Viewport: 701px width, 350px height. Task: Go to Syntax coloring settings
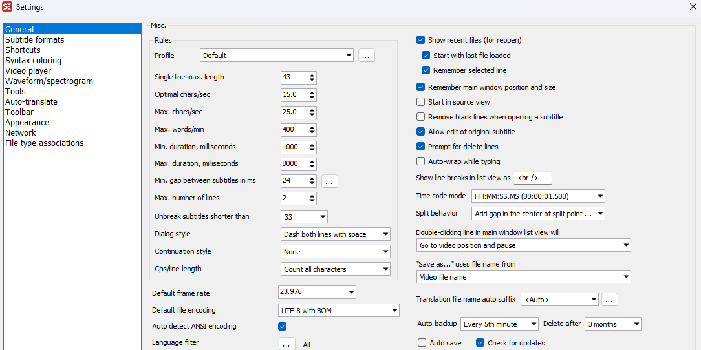[33, 61]
